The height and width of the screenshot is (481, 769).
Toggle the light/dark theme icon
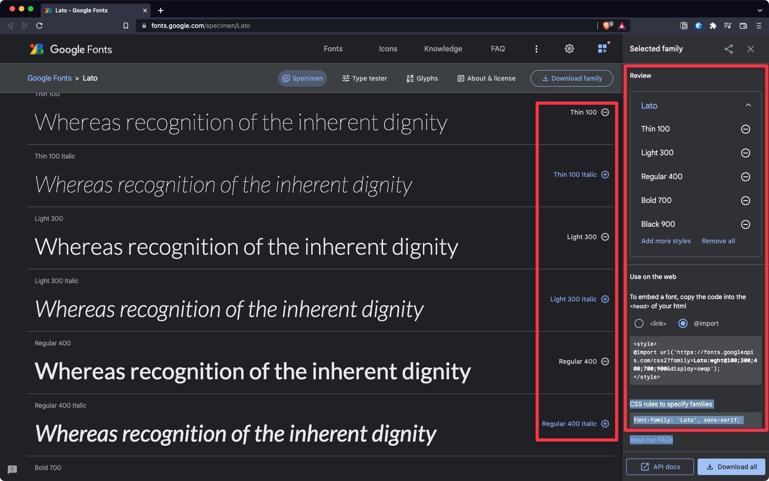click(x=569, y=49)
